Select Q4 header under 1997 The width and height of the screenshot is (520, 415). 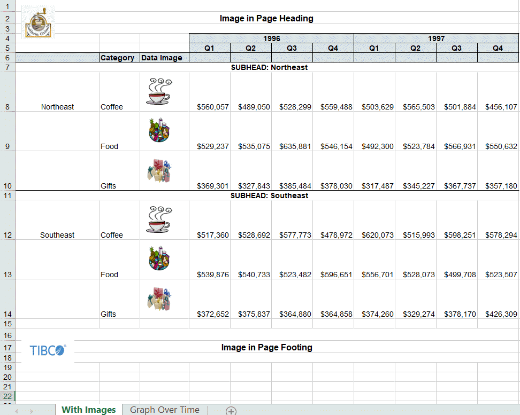coord(498,48)
